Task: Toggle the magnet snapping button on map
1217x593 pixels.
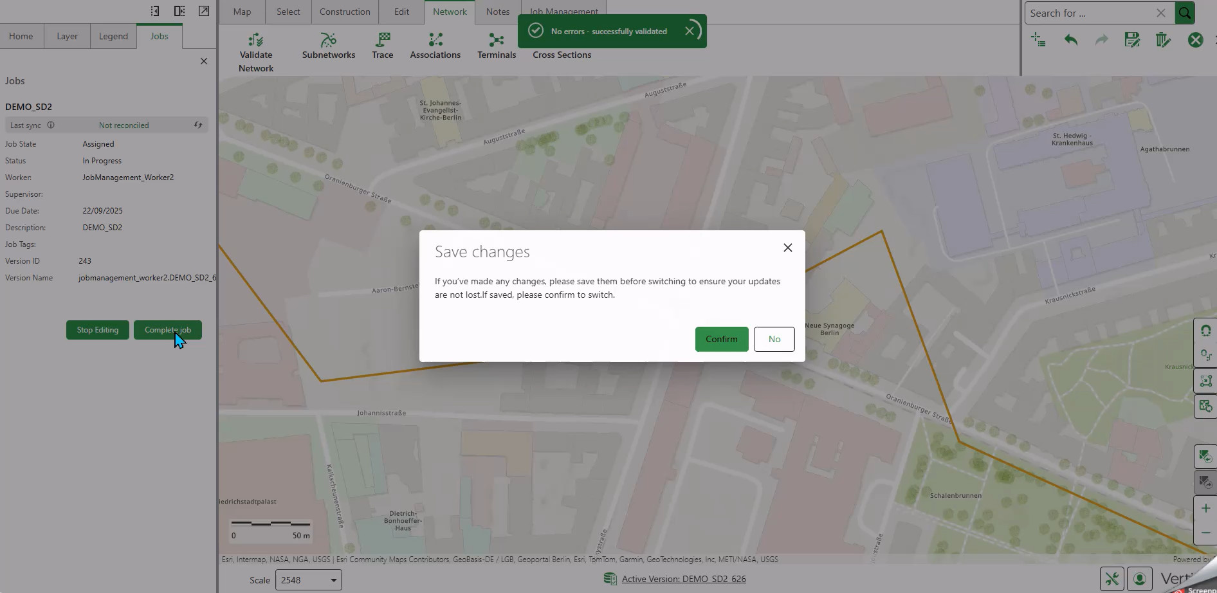Action: click(1205, 331)
